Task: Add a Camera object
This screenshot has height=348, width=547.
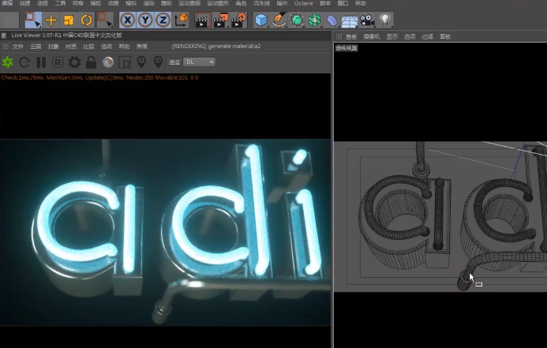Action: pos(367,21)
